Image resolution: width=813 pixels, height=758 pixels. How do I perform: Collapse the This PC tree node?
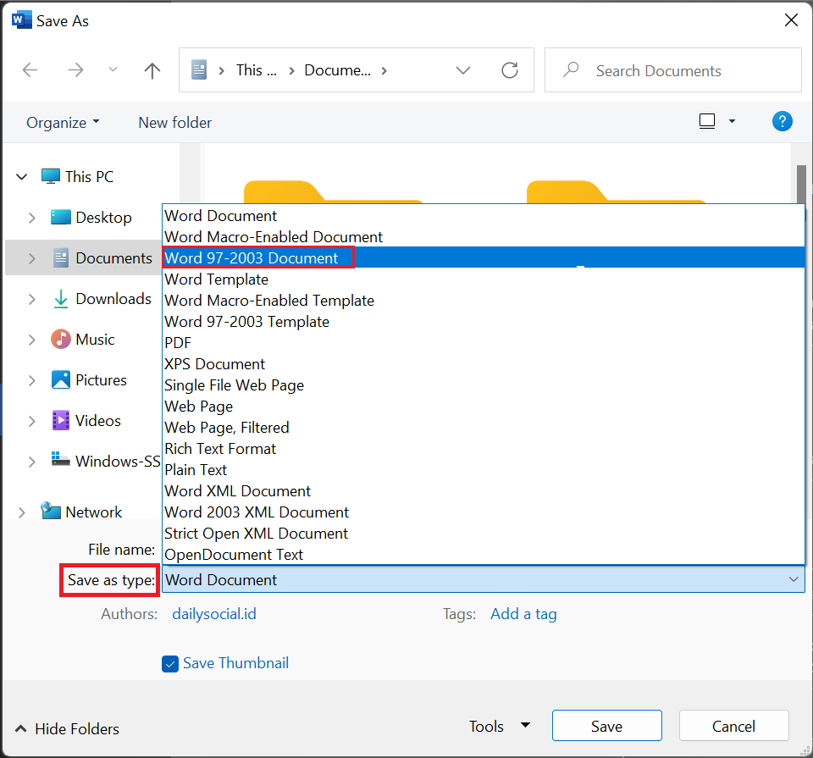(x=22, y=177)
